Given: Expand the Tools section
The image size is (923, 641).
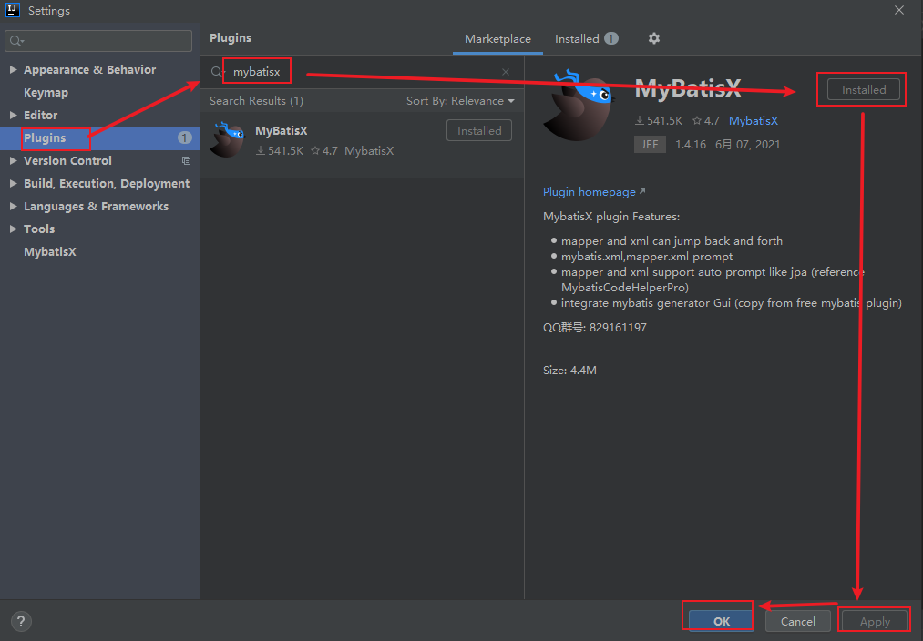Looking at the screenshot, I should coord(13,229).
